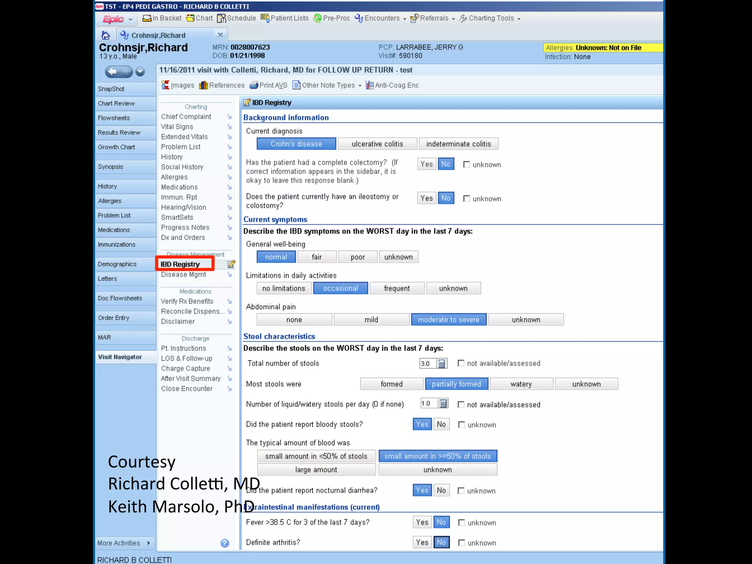Open the Images activity icon
Image resolution: width=752 pixels, height=564 pixels.
click(165, 85)
